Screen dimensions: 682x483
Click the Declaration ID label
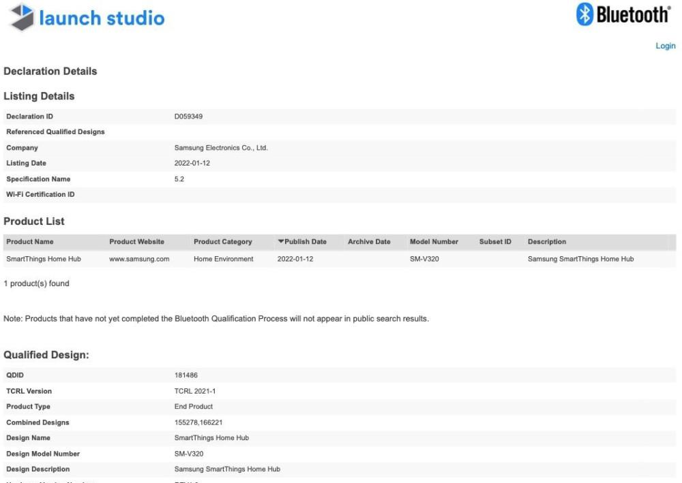[29, 116]
